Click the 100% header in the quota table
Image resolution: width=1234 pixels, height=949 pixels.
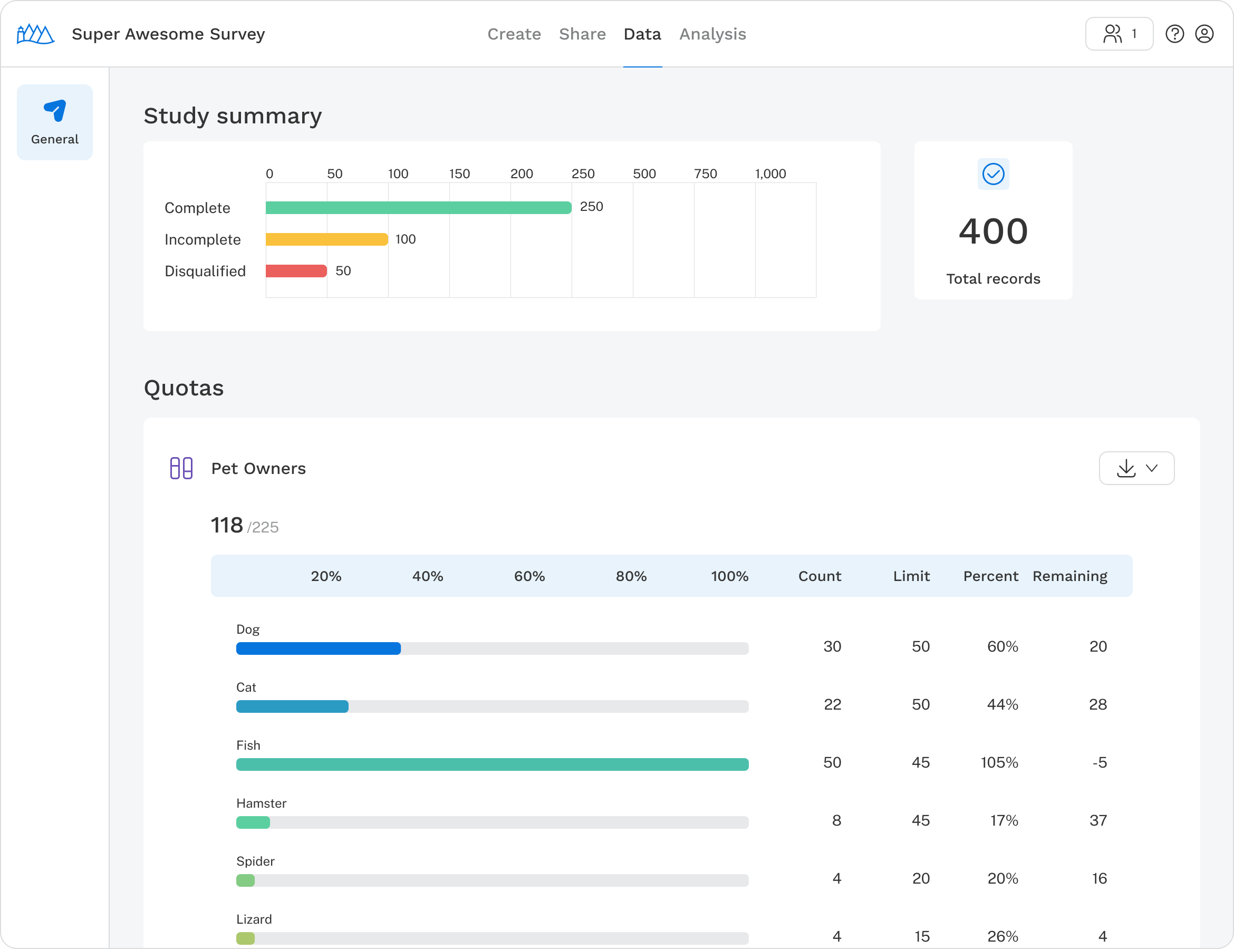coord(729,576)
